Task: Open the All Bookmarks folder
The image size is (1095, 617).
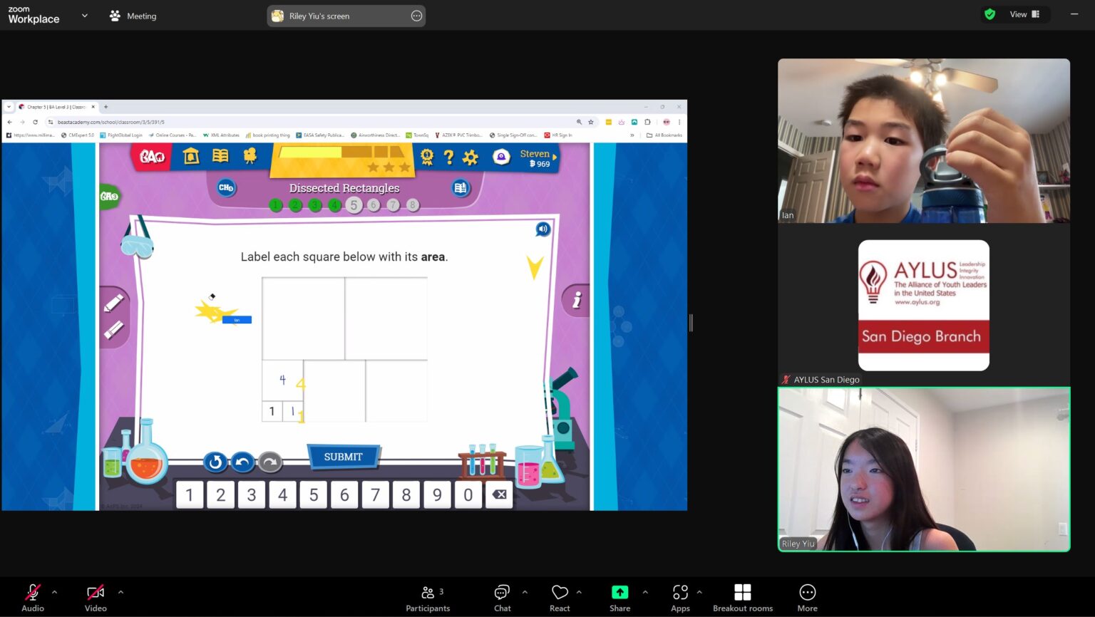Action: click(x=664, y=135)
